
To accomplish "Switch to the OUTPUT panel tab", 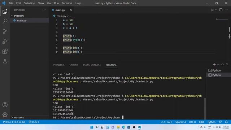I will pos(74,65).
